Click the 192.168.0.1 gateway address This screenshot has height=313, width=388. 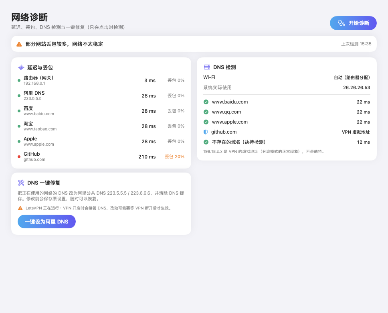click(x=34, y=83)
